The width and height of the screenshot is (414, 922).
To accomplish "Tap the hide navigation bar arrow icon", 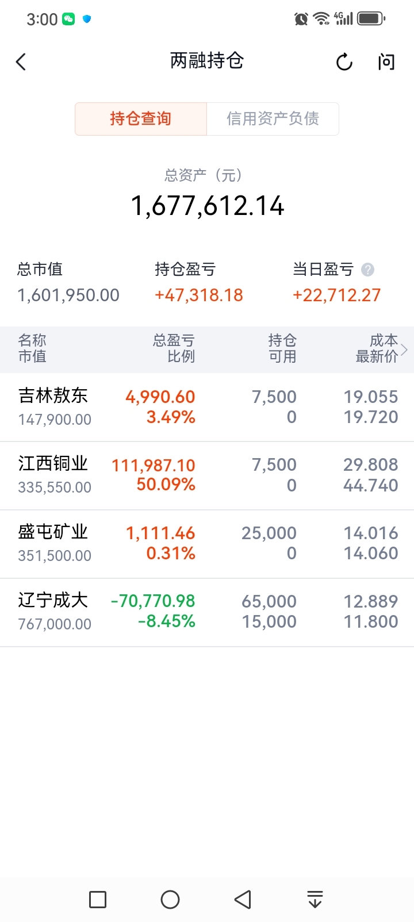I will click(x=315, y=899).
